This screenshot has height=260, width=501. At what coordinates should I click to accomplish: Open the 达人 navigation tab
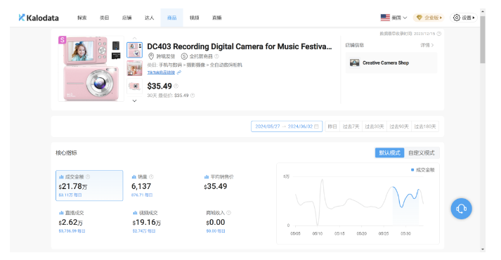pyautogui.click(x=149, y=18)
